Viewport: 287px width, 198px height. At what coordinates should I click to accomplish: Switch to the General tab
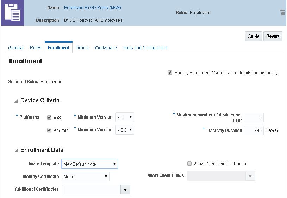[16, 48]
